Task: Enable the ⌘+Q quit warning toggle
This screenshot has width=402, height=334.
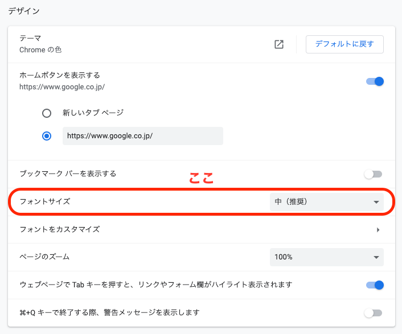Action: [374, 313]
